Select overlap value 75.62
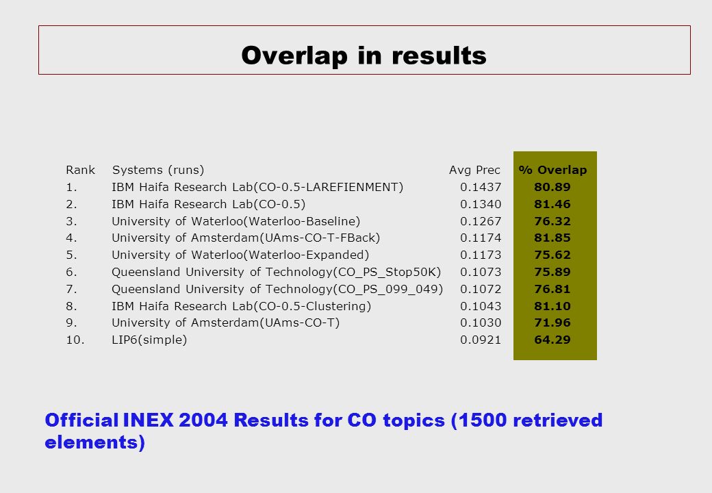 click(552, 255)
